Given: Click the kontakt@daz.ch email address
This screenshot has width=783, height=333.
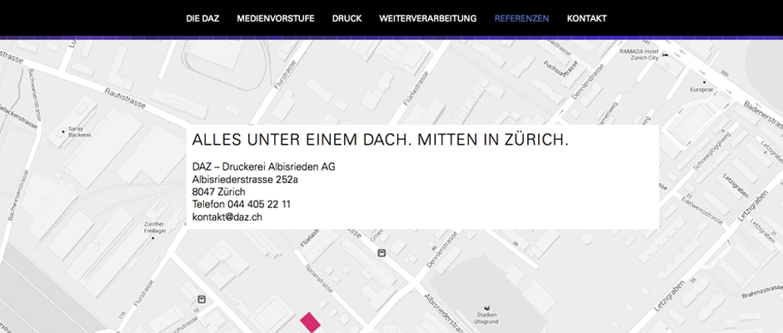Looking at the screenshot, I should (227, 216).
